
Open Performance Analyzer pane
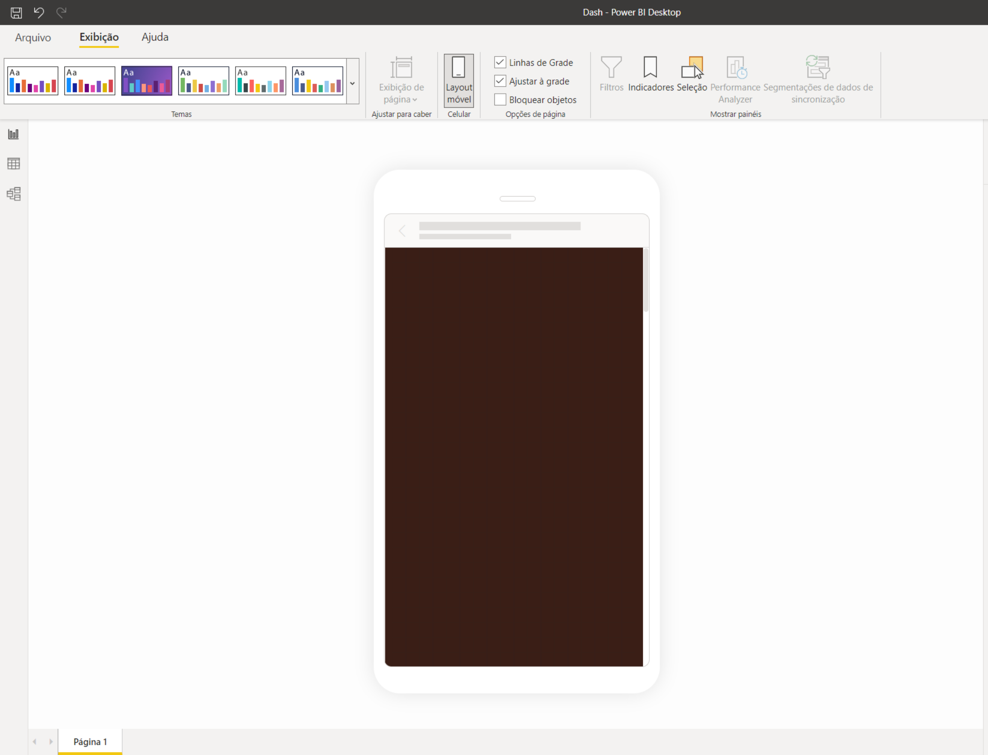click(x=735, y=80)
